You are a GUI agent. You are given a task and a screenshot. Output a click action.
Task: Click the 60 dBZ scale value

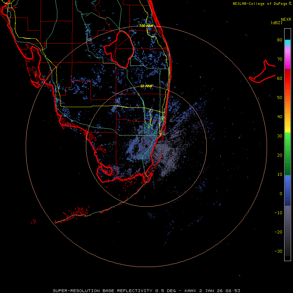coord(280,78)
